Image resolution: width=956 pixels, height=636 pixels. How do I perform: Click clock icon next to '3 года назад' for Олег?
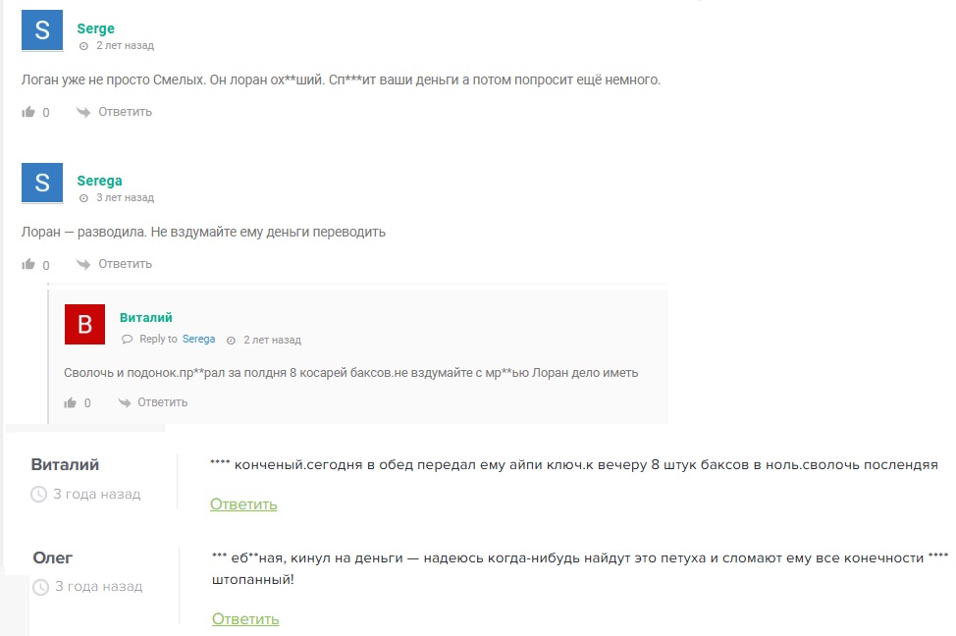click(x=40, y=587)
